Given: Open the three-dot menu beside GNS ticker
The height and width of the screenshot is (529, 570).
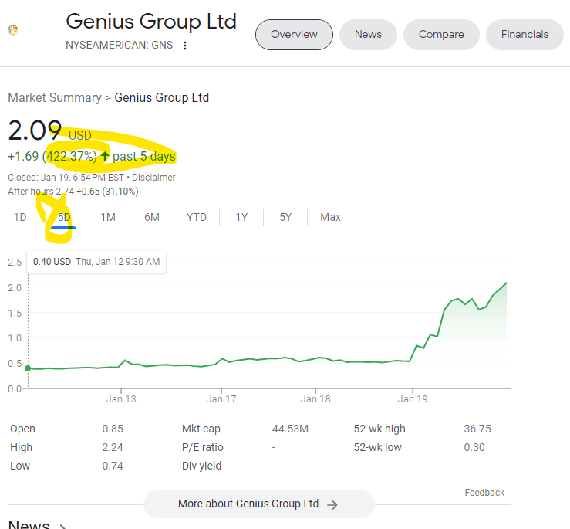Looking at the screenshot, I should (184, 46).
